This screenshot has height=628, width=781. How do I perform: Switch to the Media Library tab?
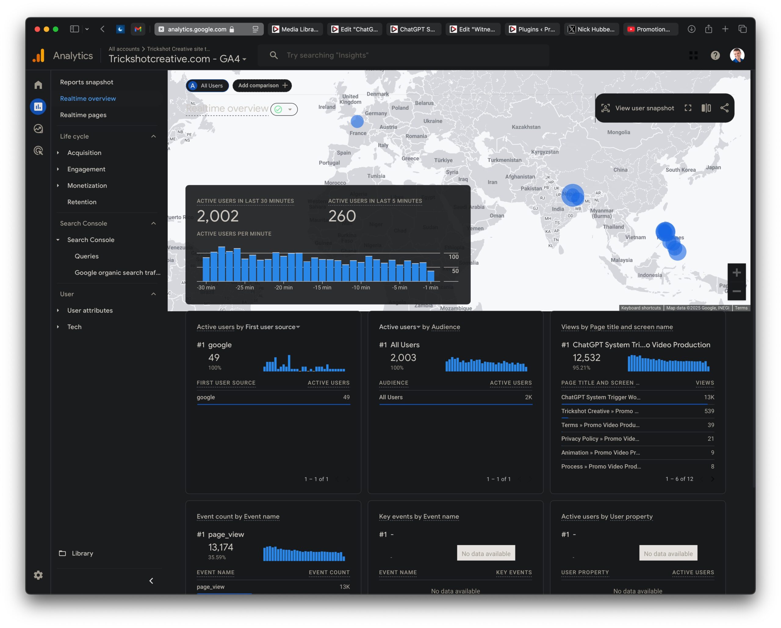(x=296, y=29)
